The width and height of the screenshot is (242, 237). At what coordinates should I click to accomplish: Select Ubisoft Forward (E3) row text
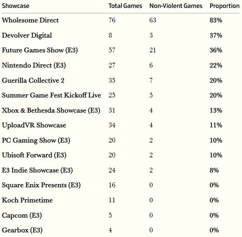coord(34,155)
